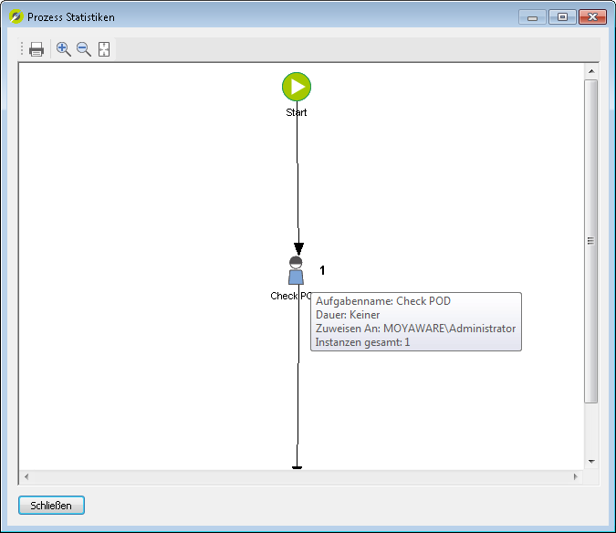The image size is (616, 533).
Task: Click the Instanzen gesamt: 1 line
Action: click(x=362, y=342)
